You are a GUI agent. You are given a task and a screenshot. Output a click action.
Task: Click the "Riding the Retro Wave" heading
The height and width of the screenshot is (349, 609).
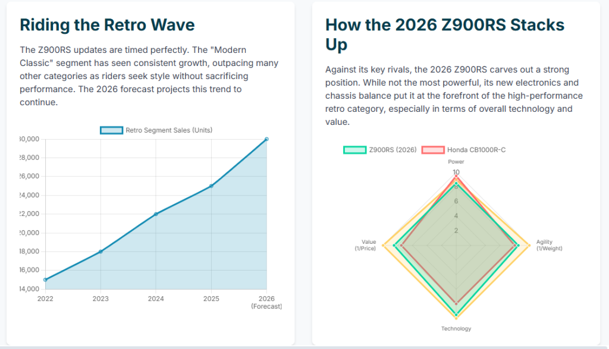pos(107,25)
